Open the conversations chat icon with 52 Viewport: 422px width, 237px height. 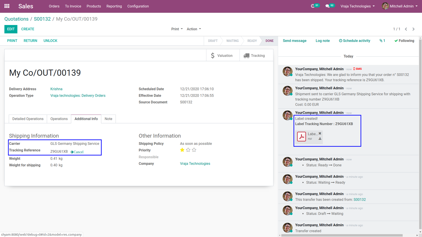(330, 6)
